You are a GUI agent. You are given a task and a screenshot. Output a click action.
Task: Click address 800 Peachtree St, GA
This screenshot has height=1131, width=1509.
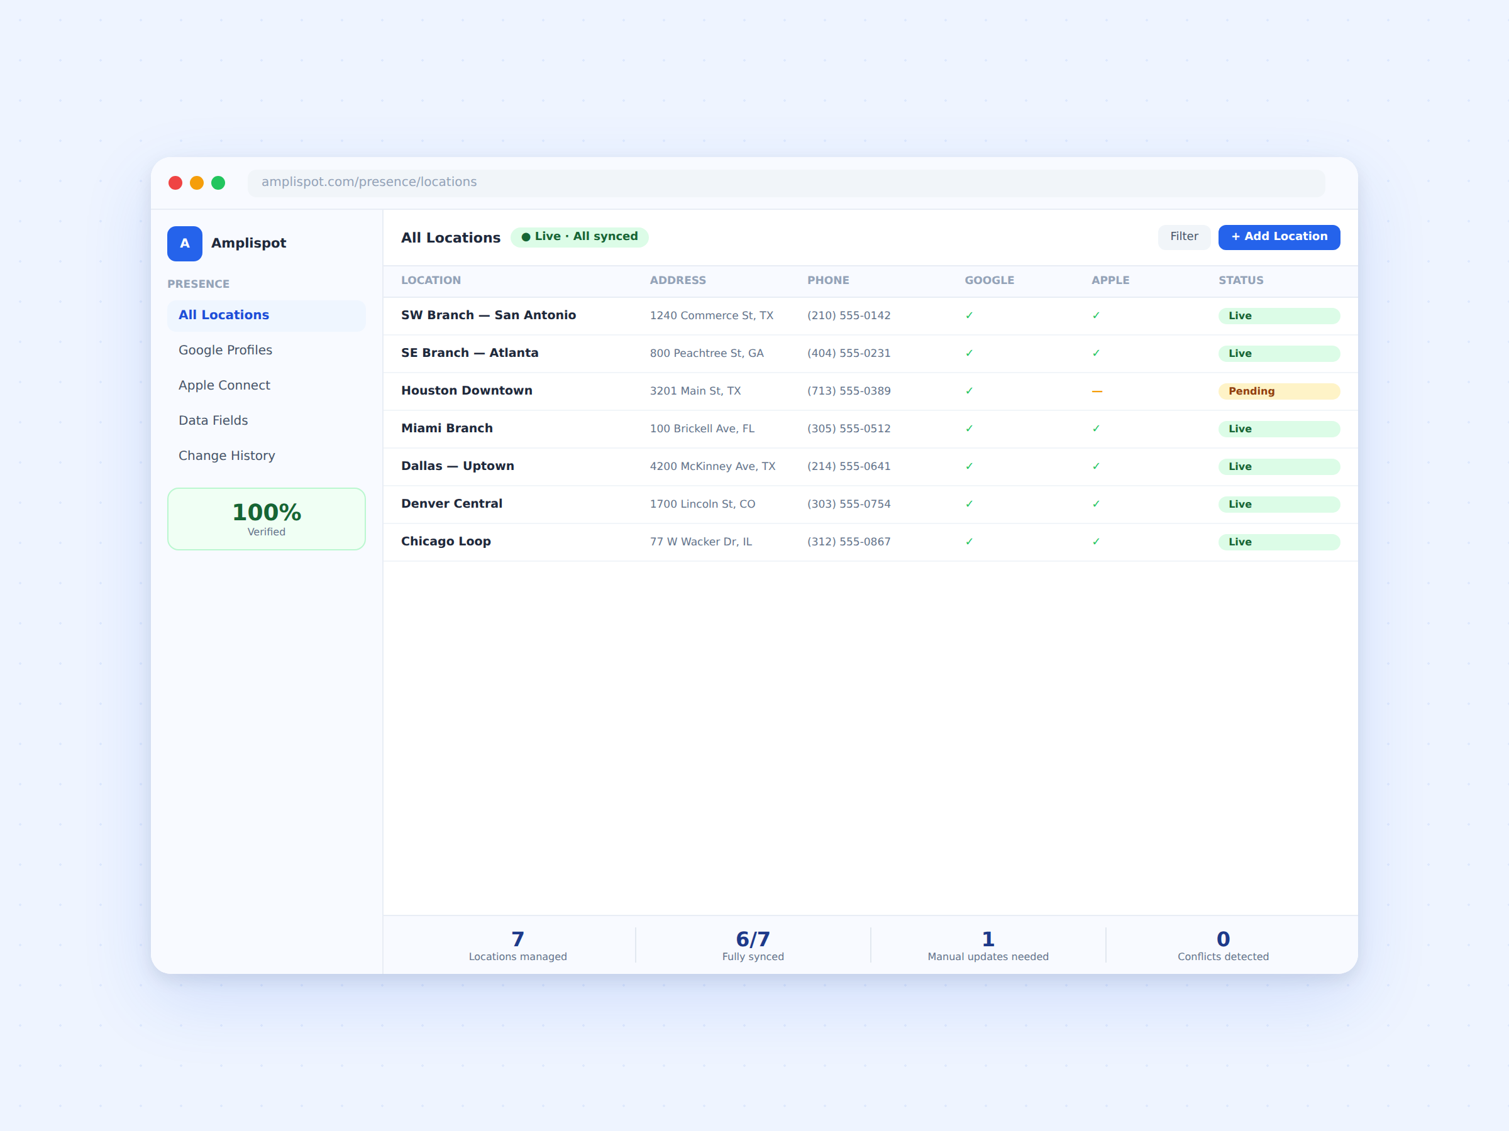coord(707,353)
